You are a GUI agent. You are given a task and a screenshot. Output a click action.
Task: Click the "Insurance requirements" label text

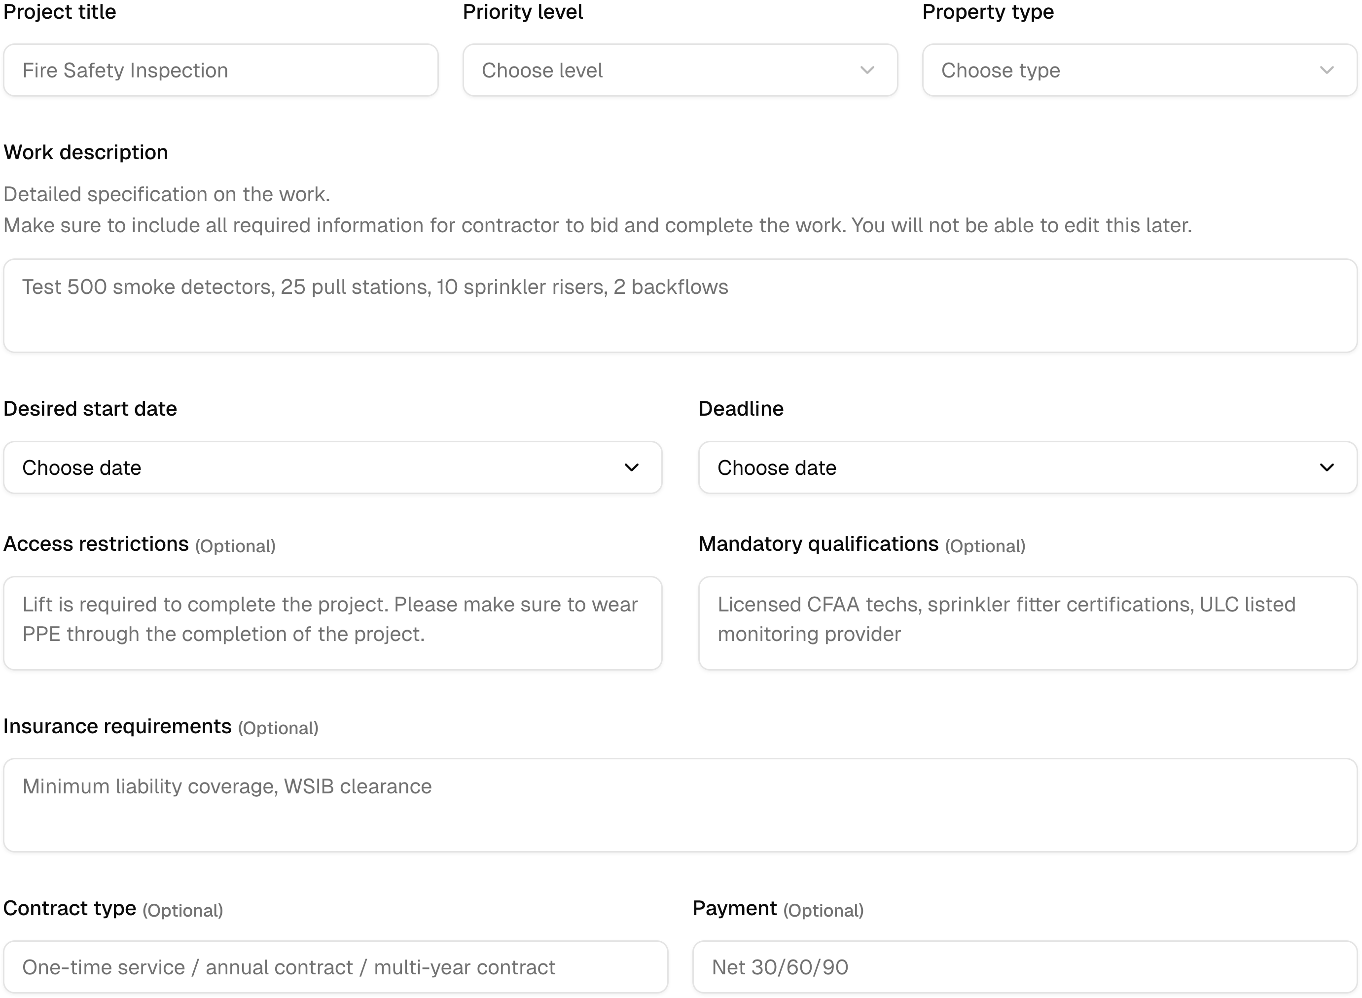pos(117,726)
